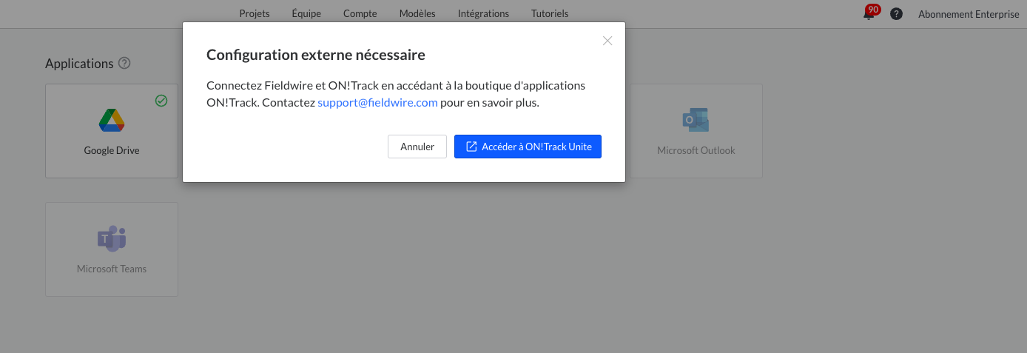The width and height of the screenshot is (1027, 353).
Task: Click the Google Drive connected checkmark
Action: click(x=161, y=101)
